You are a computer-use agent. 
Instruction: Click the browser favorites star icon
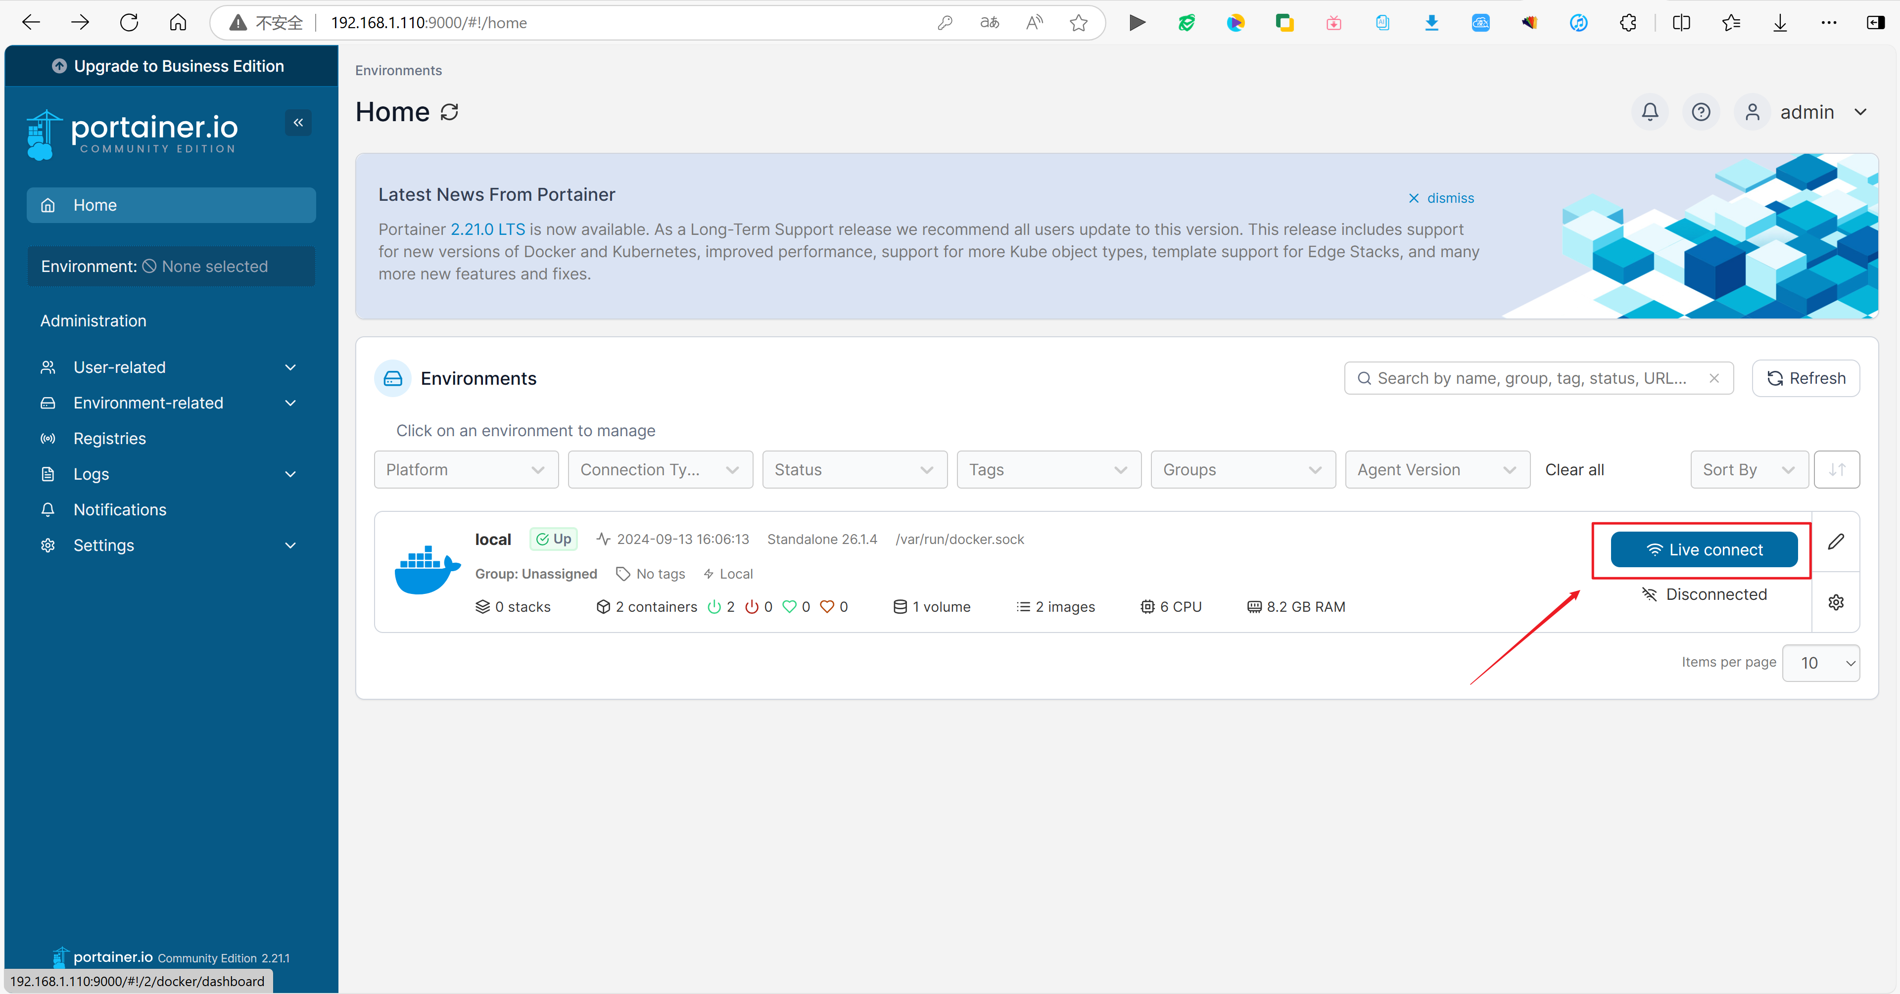coord(1078,23)
